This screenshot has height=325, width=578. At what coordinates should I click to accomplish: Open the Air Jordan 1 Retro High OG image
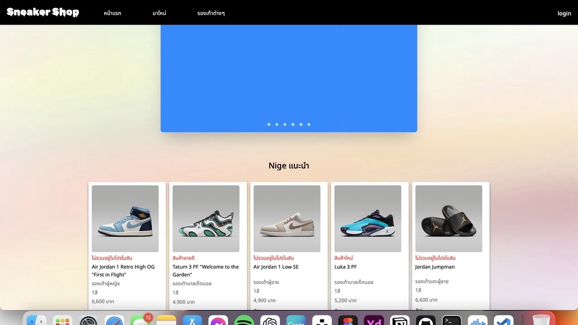coord(125,218)
